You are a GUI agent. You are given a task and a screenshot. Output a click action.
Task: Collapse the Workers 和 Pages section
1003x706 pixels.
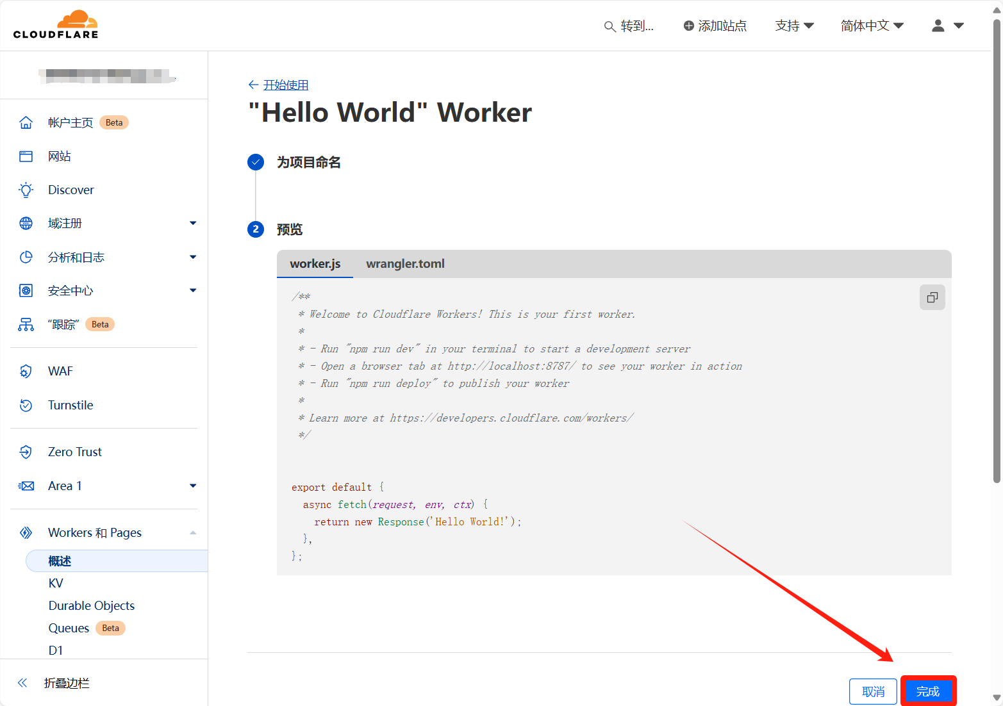click(x=193, y=533)
